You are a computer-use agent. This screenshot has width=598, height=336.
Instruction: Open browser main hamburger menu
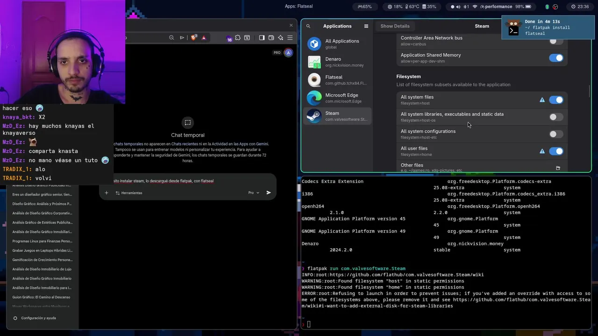click(290, 38)
